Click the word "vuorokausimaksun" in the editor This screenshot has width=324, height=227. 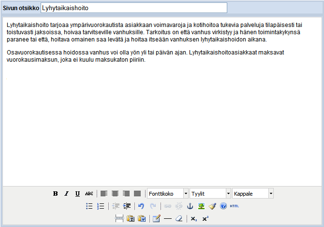[x=33, y=60]
